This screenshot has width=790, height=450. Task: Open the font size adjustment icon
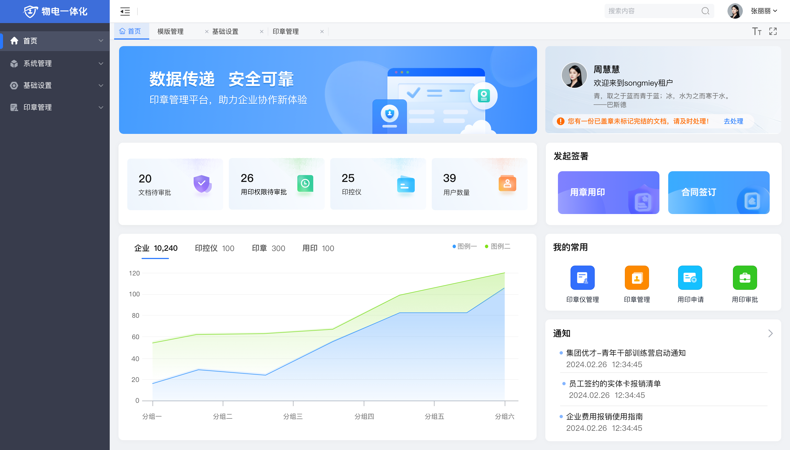756,31
